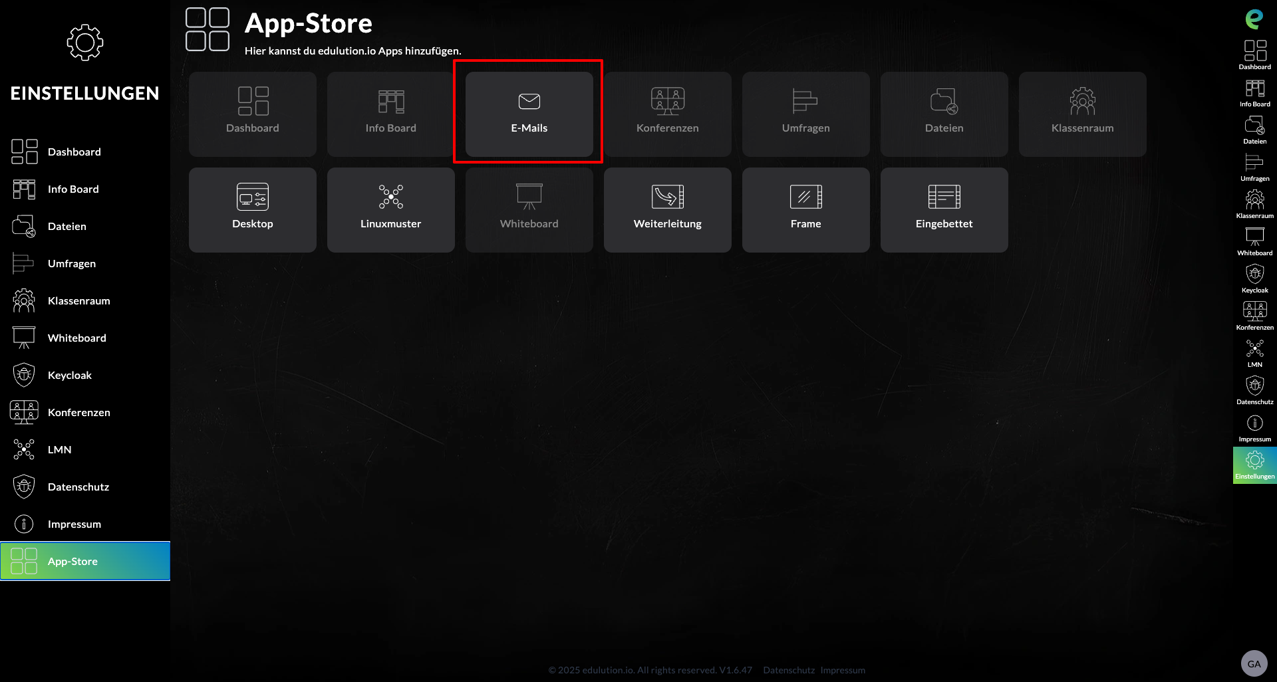
Task: Select Dateien in left settings menu
Action: [67, 226]
